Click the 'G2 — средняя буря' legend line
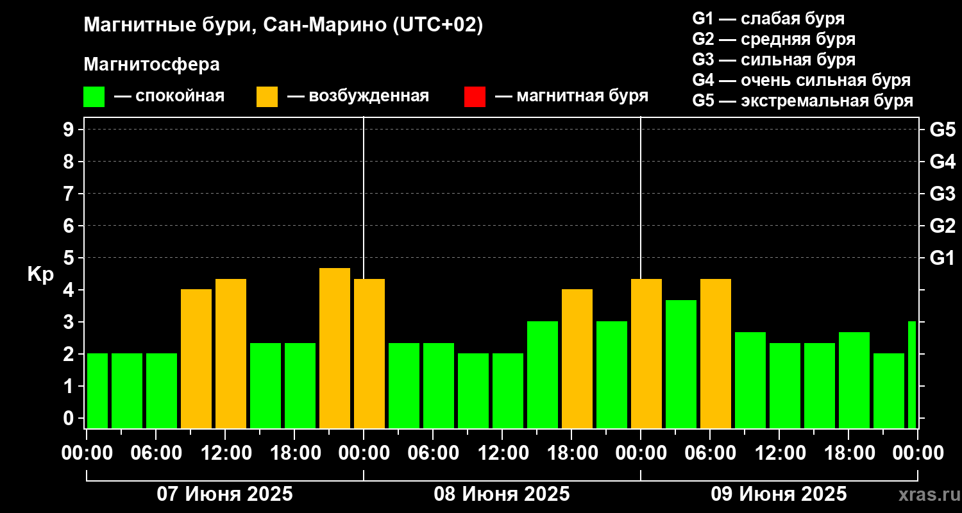 point(773,39)
